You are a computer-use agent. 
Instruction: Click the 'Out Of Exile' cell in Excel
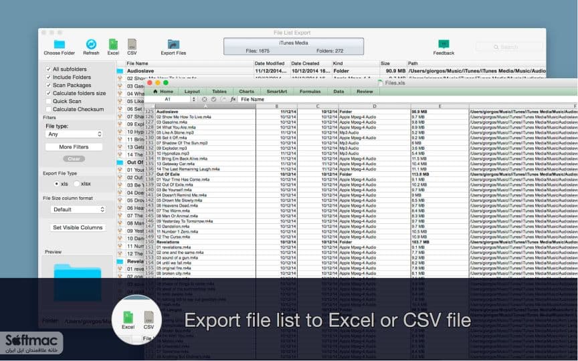[x=205, y=174]
